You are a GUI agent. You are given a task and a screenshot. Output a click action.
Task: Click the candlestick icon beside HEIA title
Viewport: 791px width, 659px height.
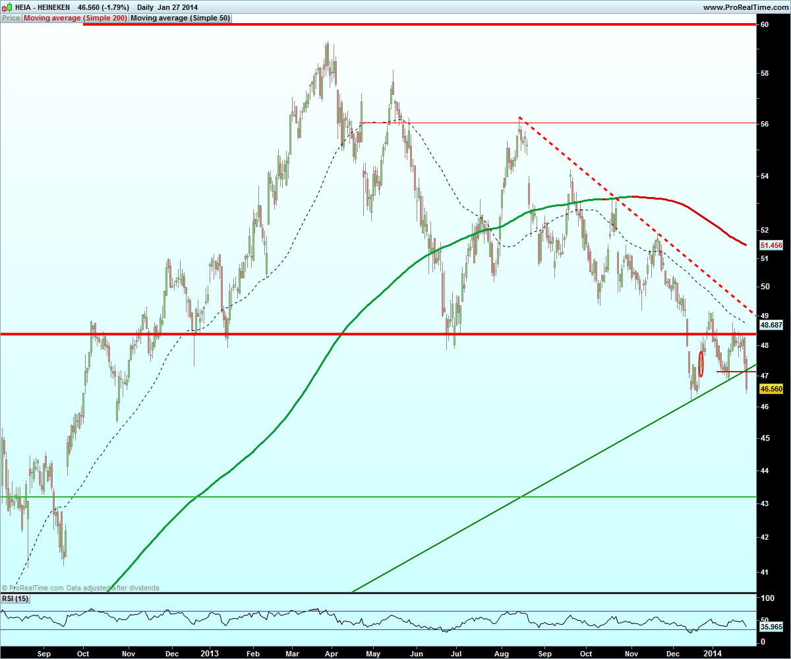6,7
